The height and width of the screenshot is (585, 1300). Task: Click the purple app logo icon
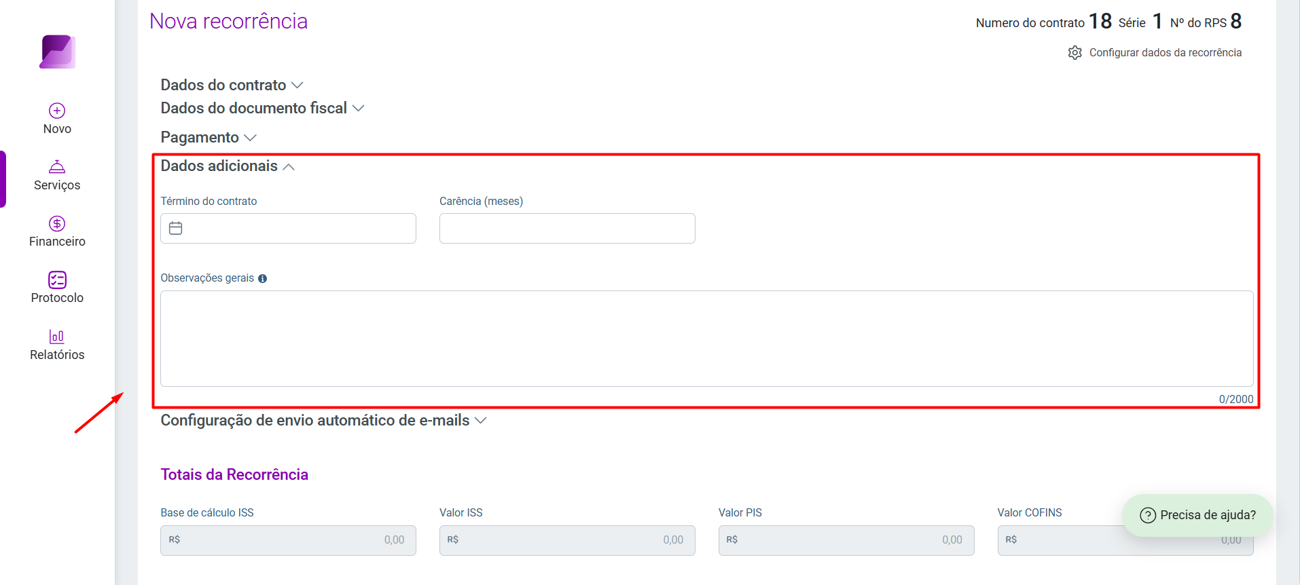pos(57,52)
